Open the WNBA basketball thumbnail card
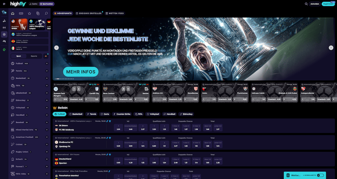Image resolution: width=337 pixels, height=179 pixels. click(x=19, y=24)
